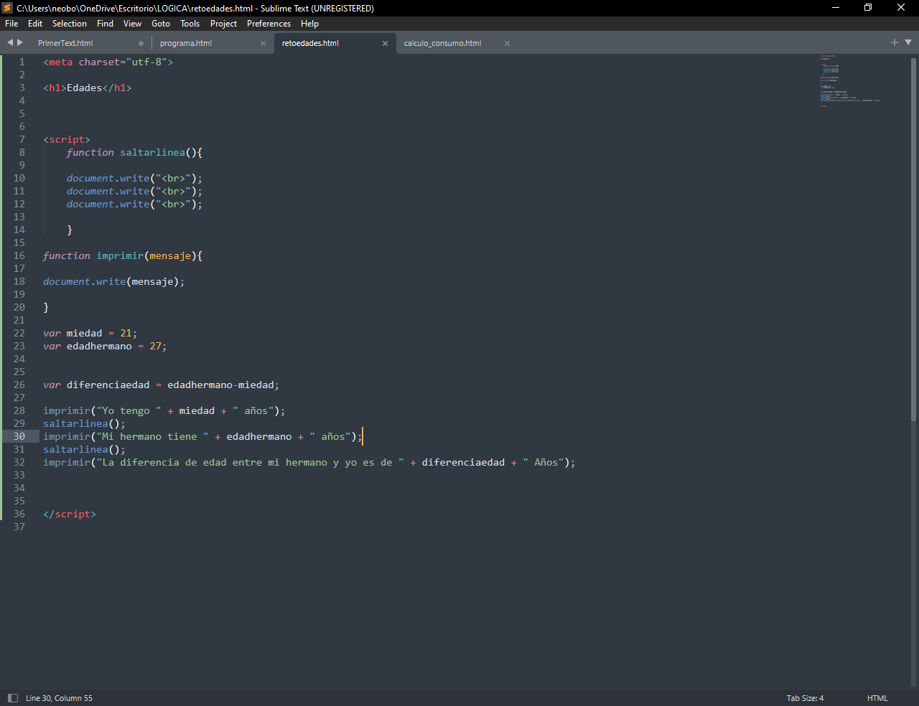Open the View menu
Viewport: 919px width, 706px height.
coord(132,24)
